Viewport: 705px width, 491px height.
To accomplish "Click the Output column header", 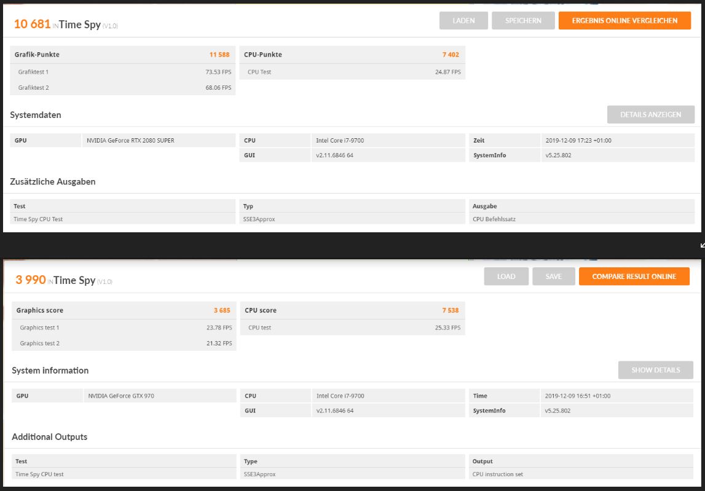I will 482,462.
